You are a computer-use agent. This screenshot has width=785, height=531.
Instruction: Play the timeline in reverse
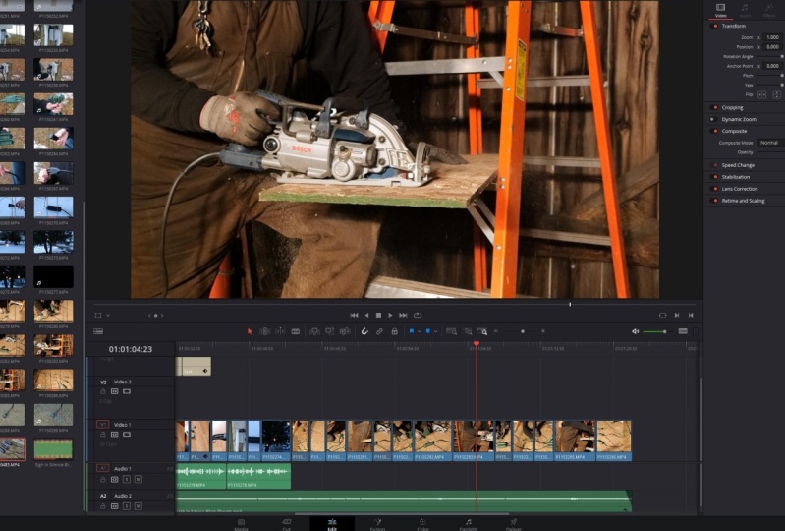point(366,315)
